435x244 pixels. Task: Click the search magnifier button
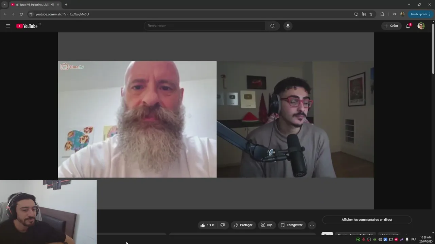(x=273, y=26)
